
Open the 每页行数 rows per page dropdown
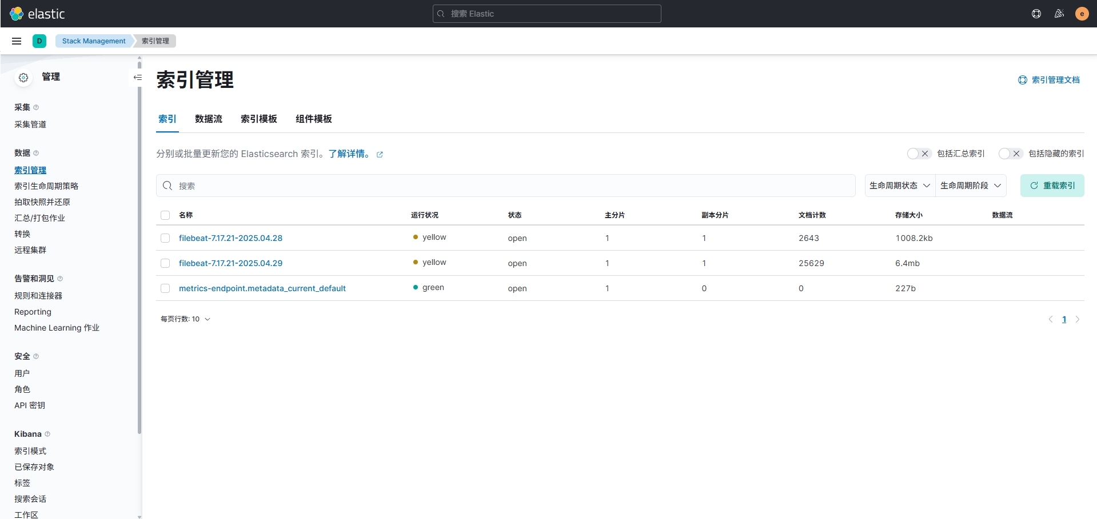click(185, 319)
